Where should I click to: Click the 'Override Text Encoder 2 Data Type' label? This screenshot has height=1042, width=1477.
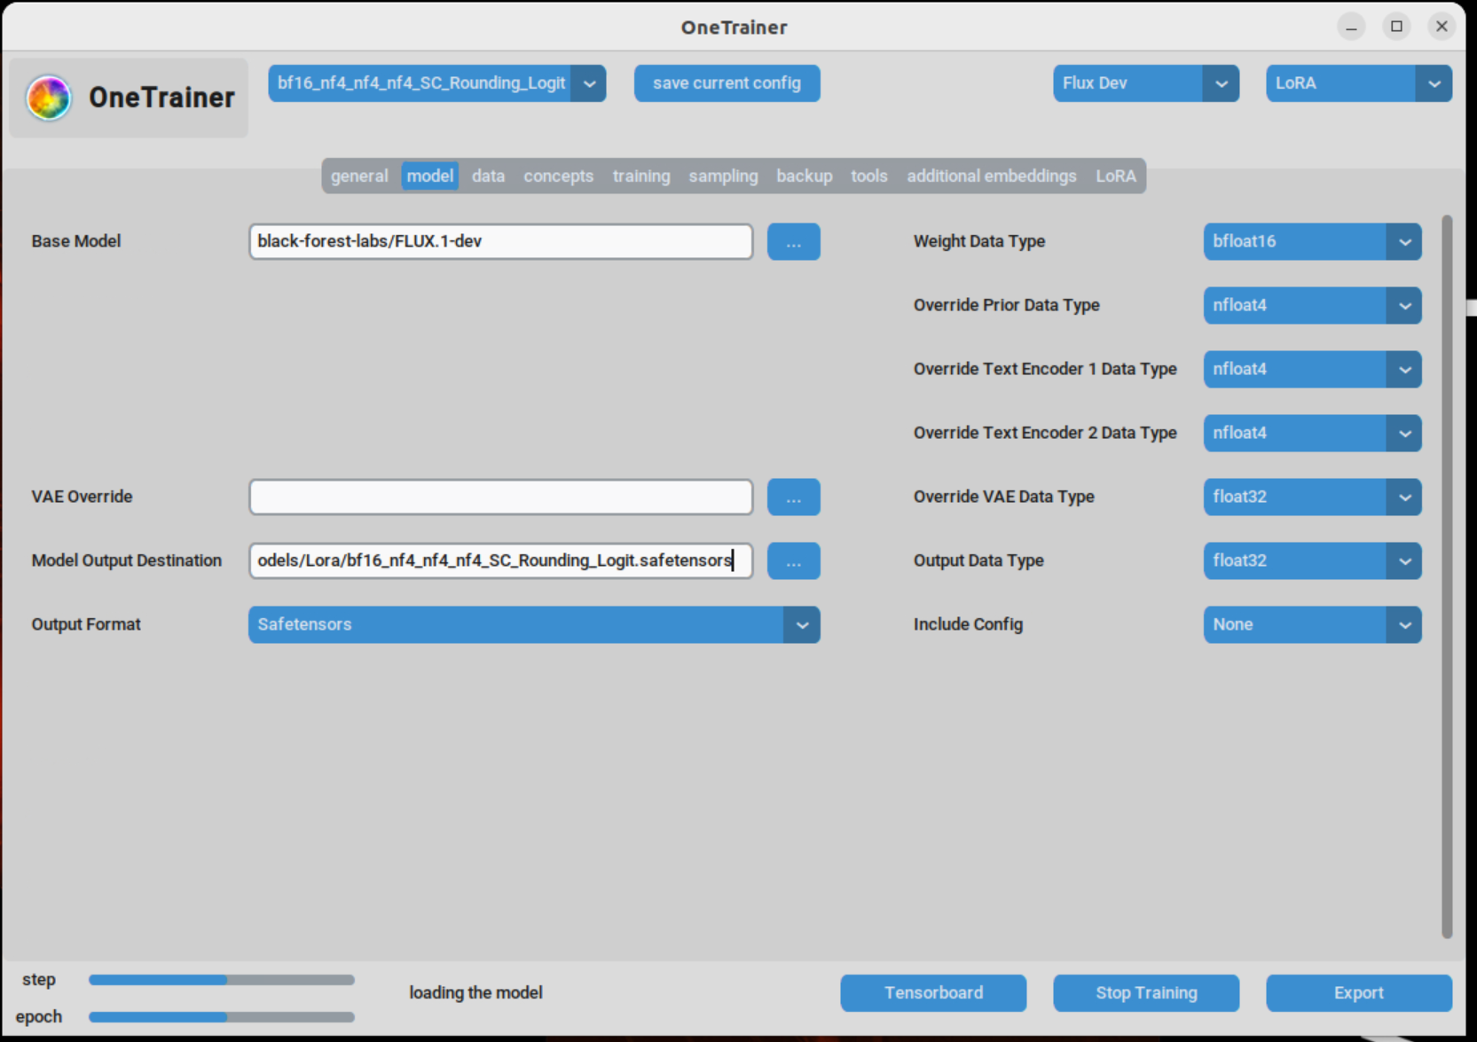click(x=1045, y=433)
